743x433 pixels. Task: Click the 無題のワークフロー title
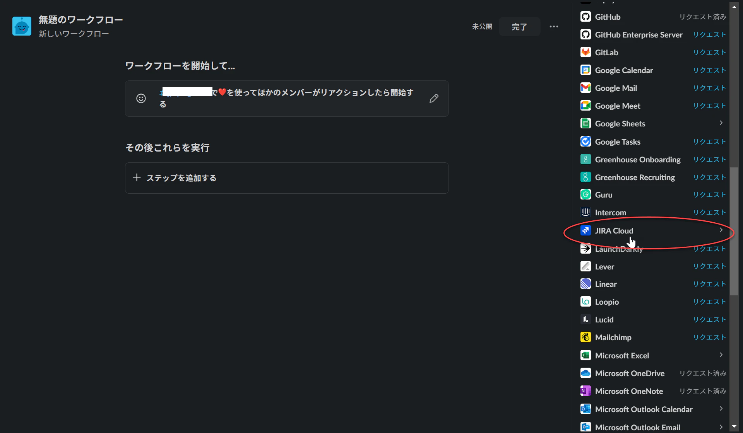(81, 20)
